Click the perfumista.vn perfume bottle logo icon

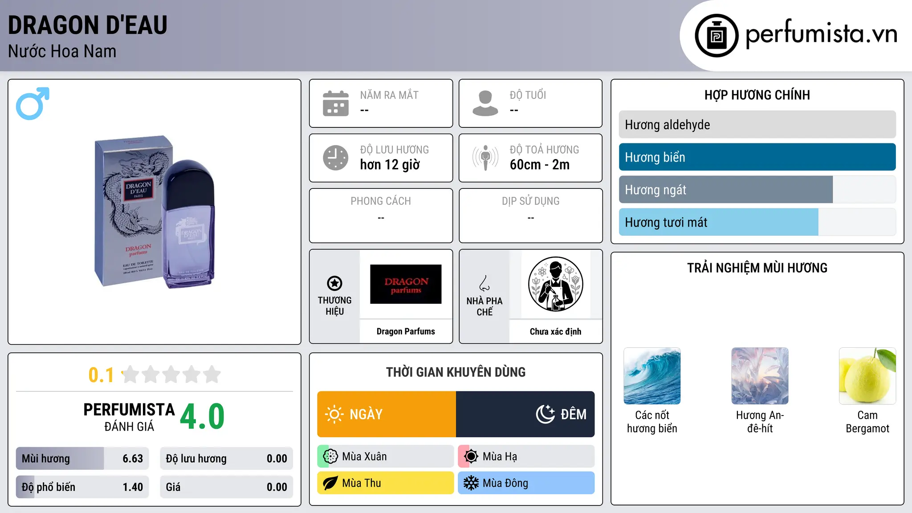coord(717,36)
